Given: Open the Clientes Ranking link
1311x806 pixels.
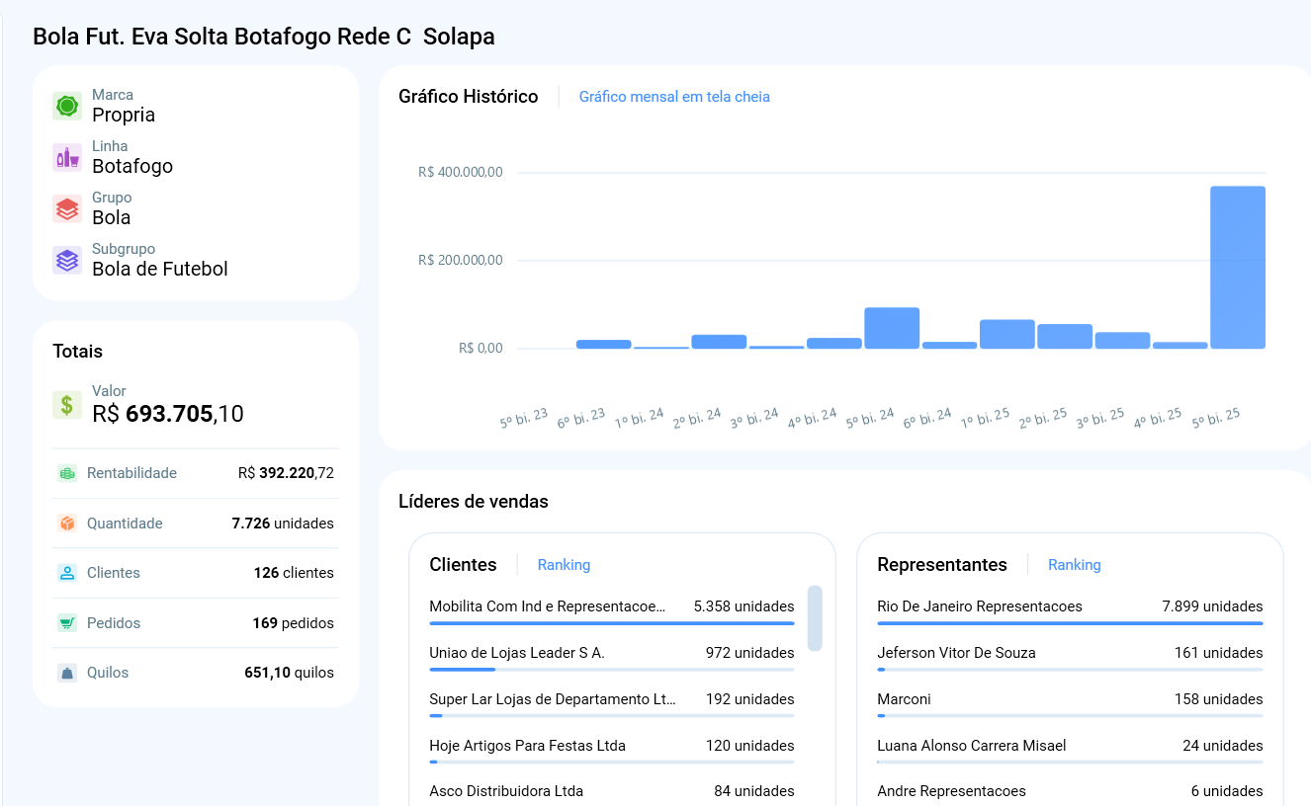Looking at the screenshot, I should tap(564, 565).
